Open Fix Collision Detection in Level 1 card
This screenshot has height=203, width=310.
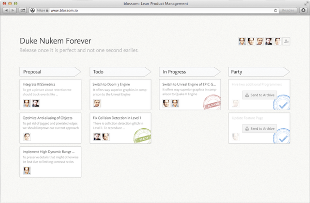tap(121, 128)
